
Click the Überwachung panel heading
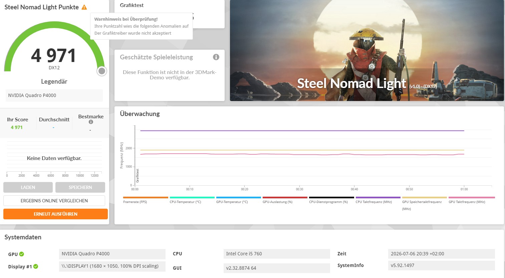pos(140,114)
